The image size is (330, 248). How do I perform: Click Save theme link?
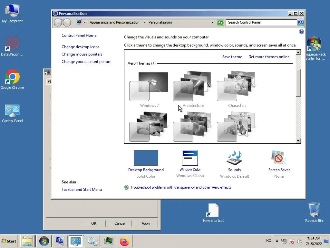coord(232,57)
